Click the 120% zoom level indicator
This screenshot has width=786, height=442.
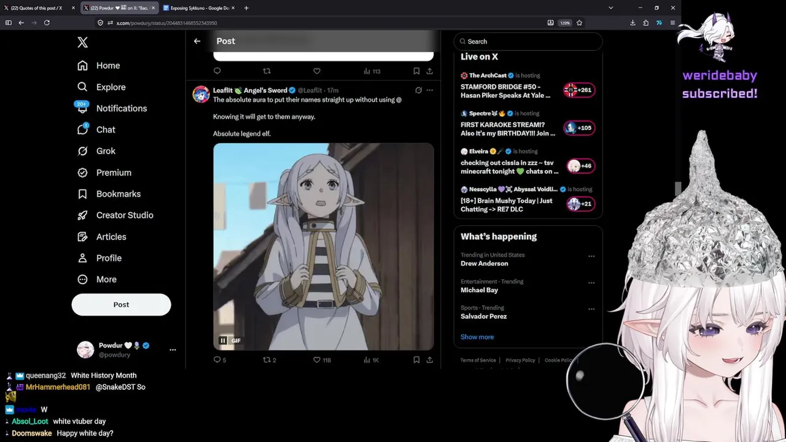[564, 23]
